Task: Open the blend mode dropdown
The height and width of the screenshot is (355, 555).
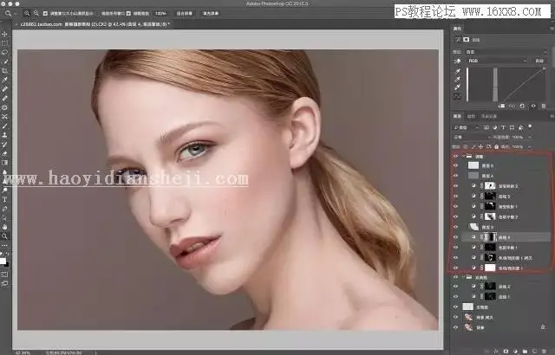Action: pos(472,137)
